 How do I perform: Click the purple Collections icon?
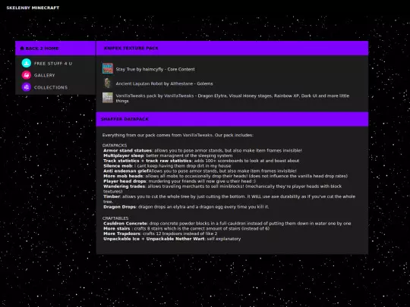tap(27, 87)
